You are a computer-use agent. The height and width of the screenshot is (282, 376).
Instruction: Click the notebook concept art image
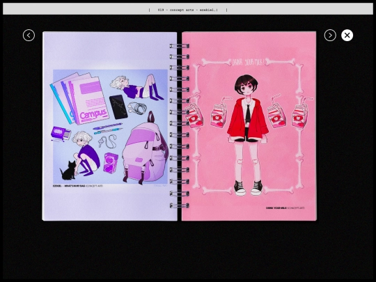point(180,126)
